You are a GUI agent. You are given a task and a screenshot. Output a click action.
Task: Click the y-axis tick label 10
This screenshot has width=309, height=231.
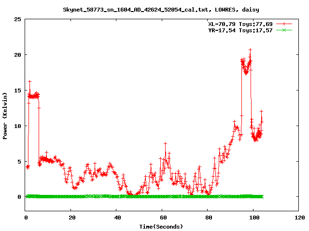tap(17, 126)
